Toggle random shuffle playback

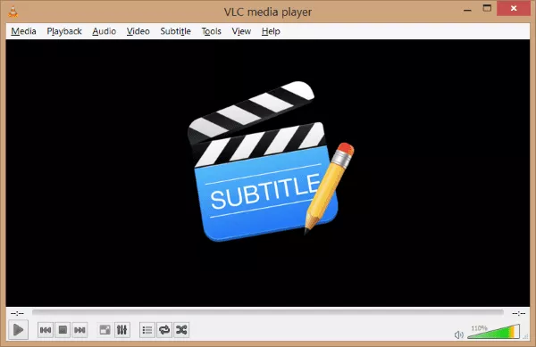(x=181, y=330)
